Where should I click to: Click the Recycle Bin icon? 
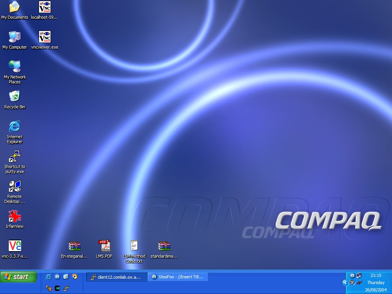tap(15, 96)
